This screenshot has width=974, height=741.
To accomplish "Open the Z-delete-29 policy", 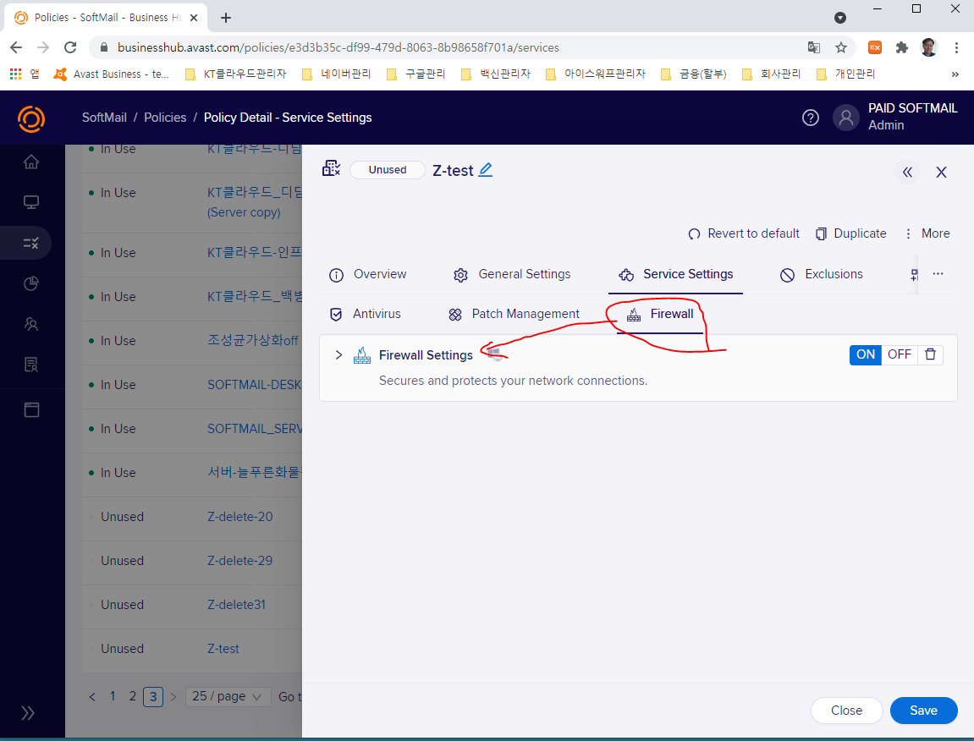I will (239, 561).
